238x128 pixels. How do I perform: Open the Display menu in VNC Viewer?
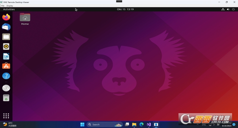pyautogui.click(x=10, y=6)
